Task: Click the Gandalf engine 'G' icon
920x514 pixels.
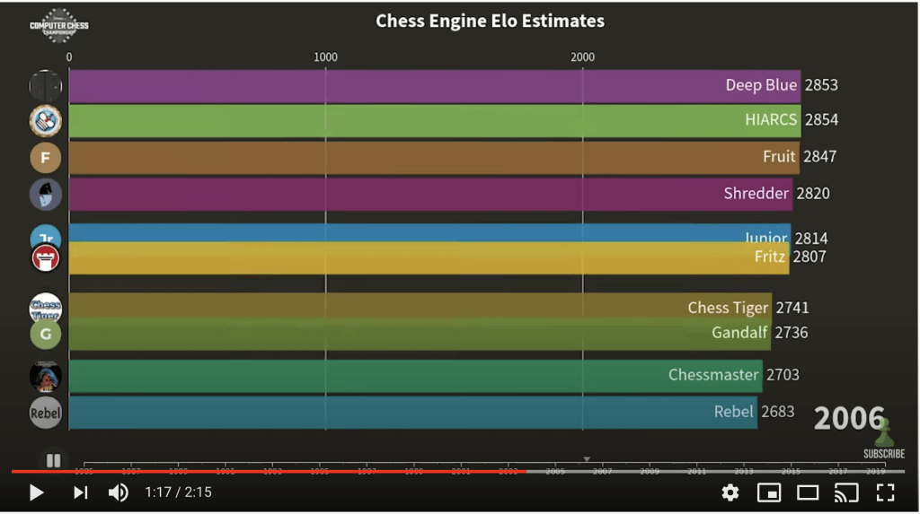Action: click(46, 335)
